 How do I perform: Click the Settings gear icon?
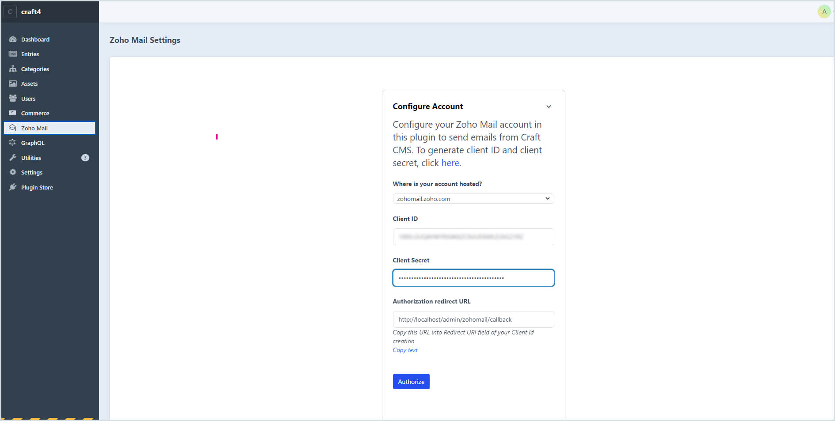pyautogui.click(x=13, y=172)
